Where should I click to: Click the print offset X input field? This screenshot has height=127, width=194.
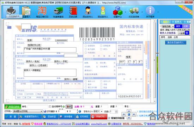(61, 111)
